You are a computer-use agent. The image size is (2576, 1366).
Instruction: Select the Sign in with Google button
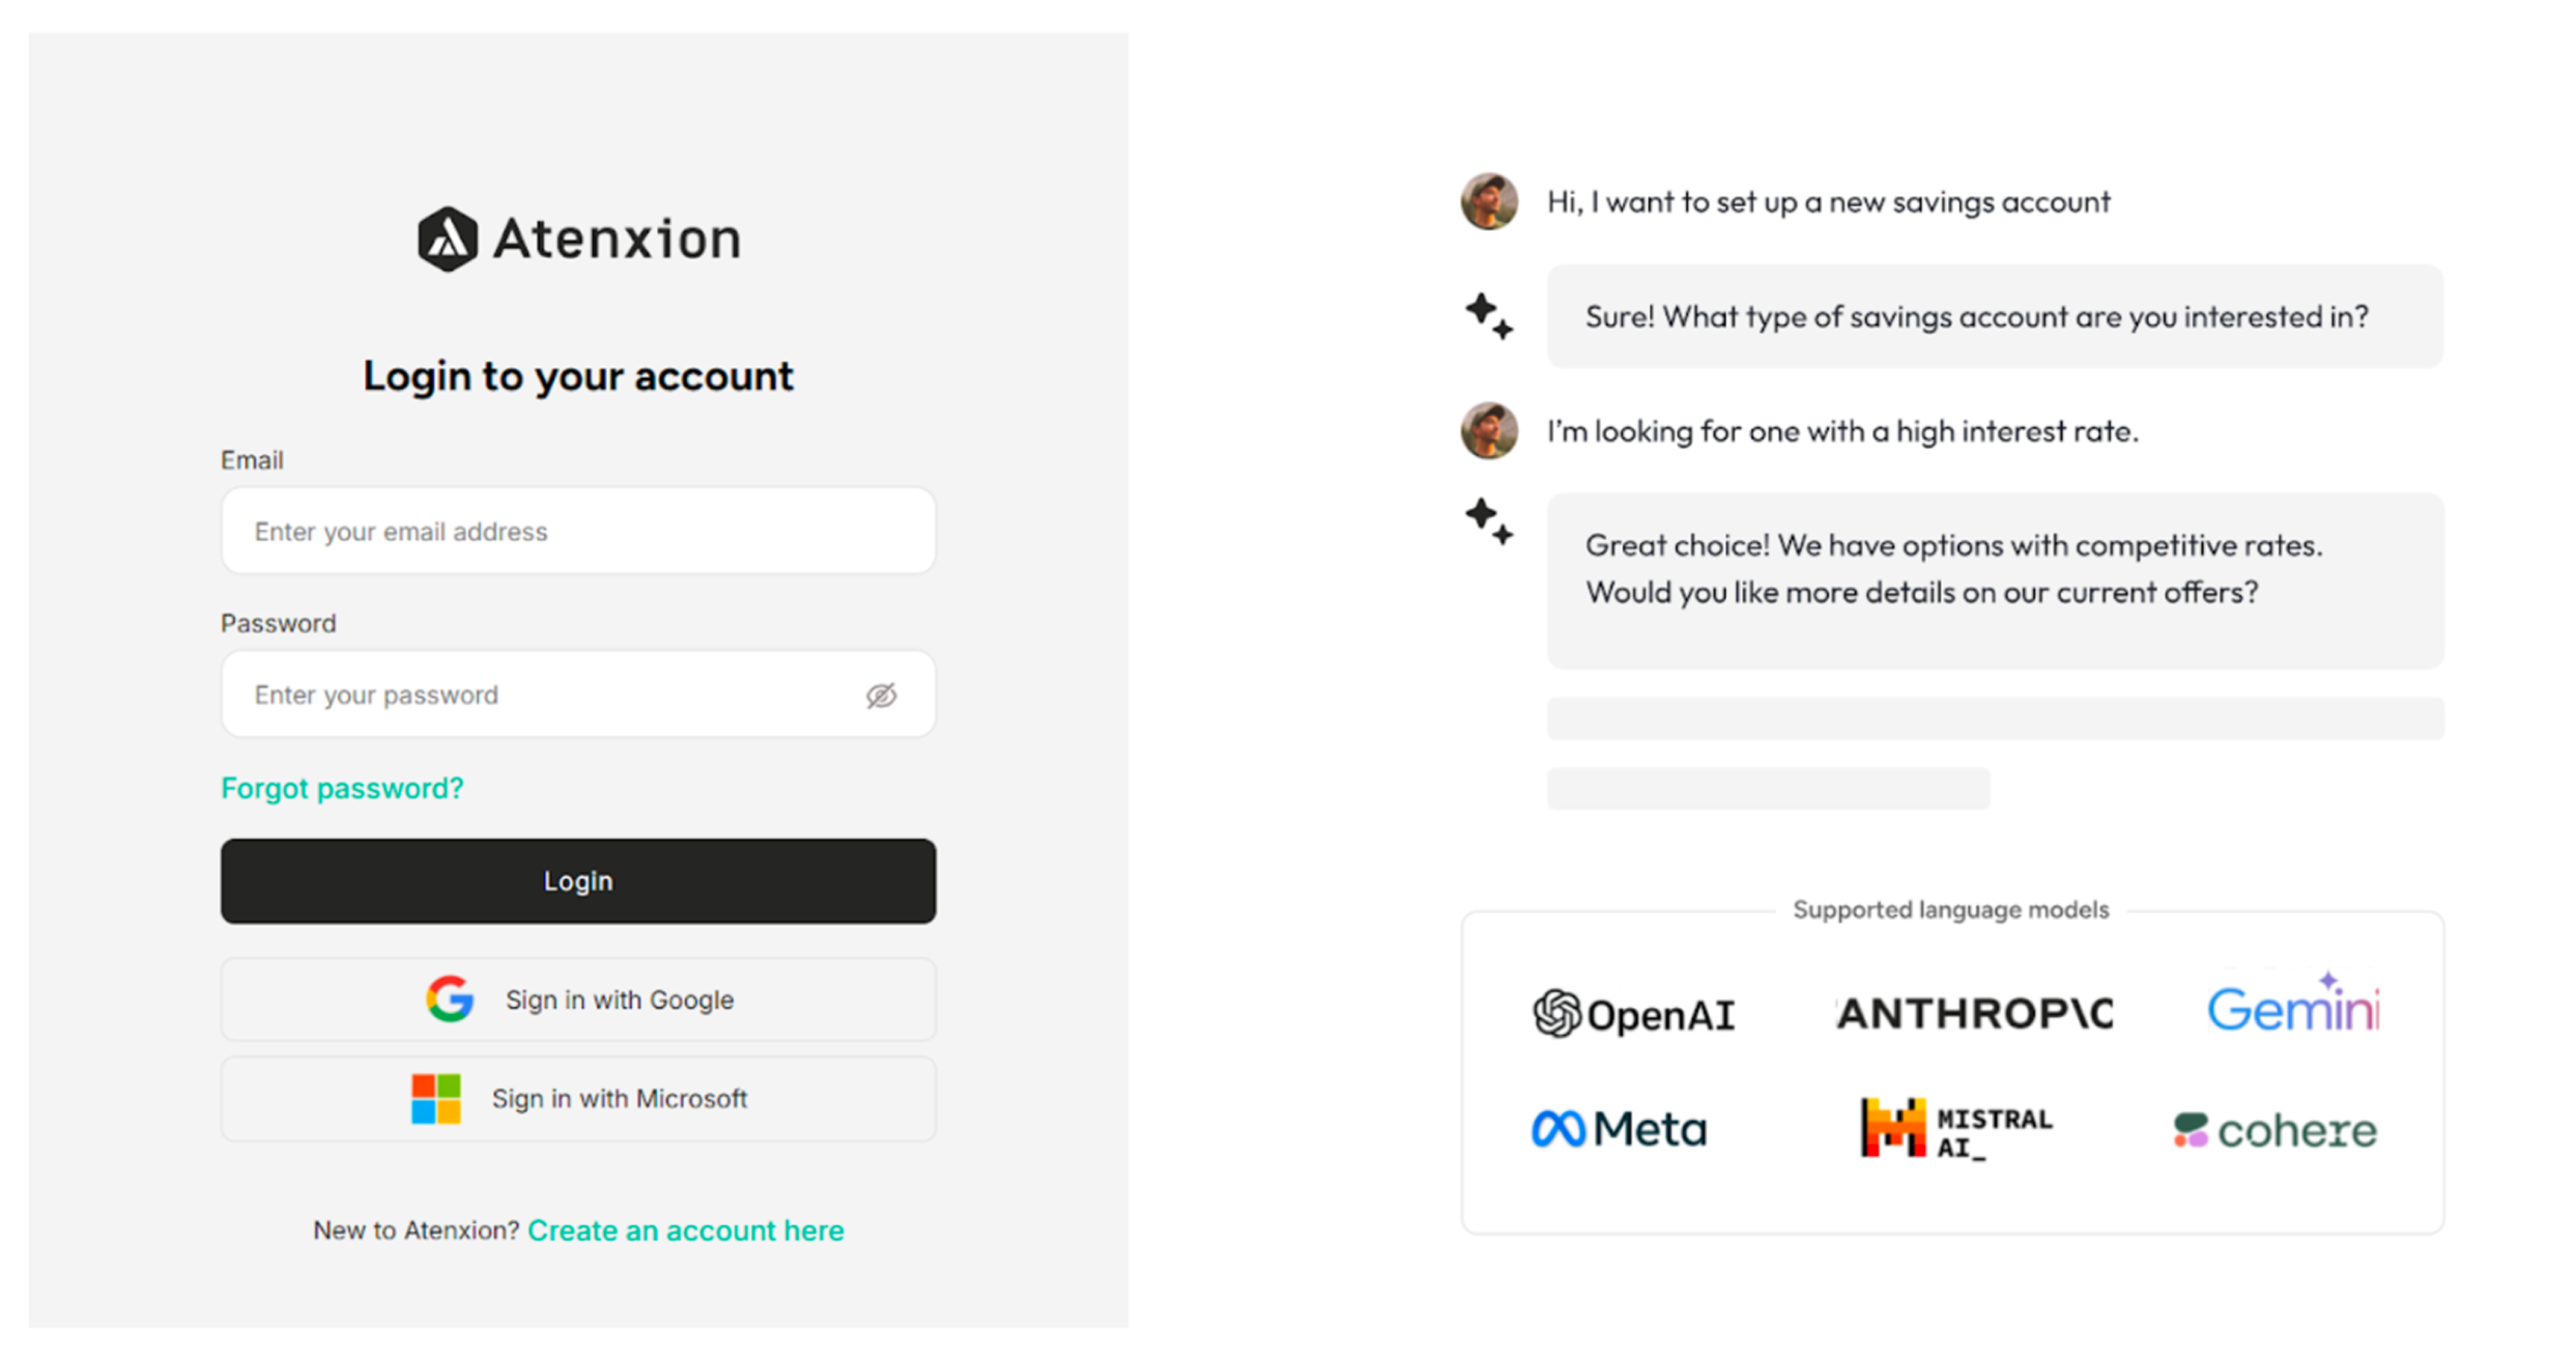pos(578,998)
